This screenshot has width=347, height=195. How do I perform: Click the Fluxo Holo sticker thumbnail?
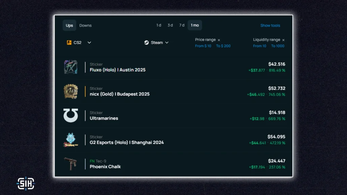coord(70,67)
